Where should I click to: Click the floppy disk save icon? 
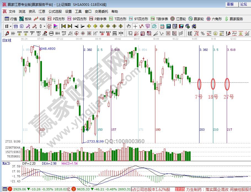tap(181, 27)
